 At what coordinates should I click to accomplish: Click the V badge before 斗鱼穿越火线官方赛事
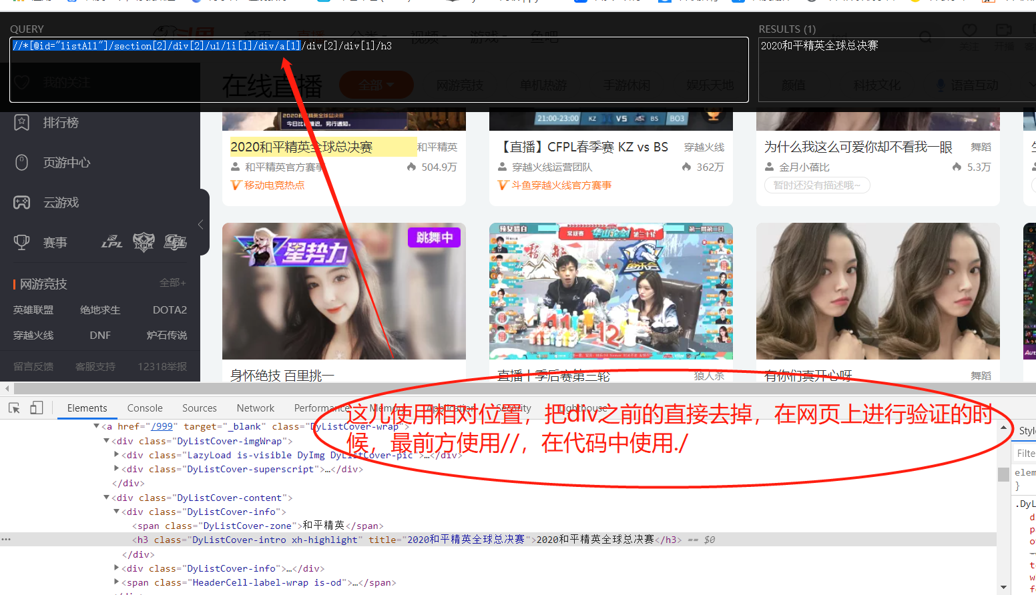tap(503, 185)
